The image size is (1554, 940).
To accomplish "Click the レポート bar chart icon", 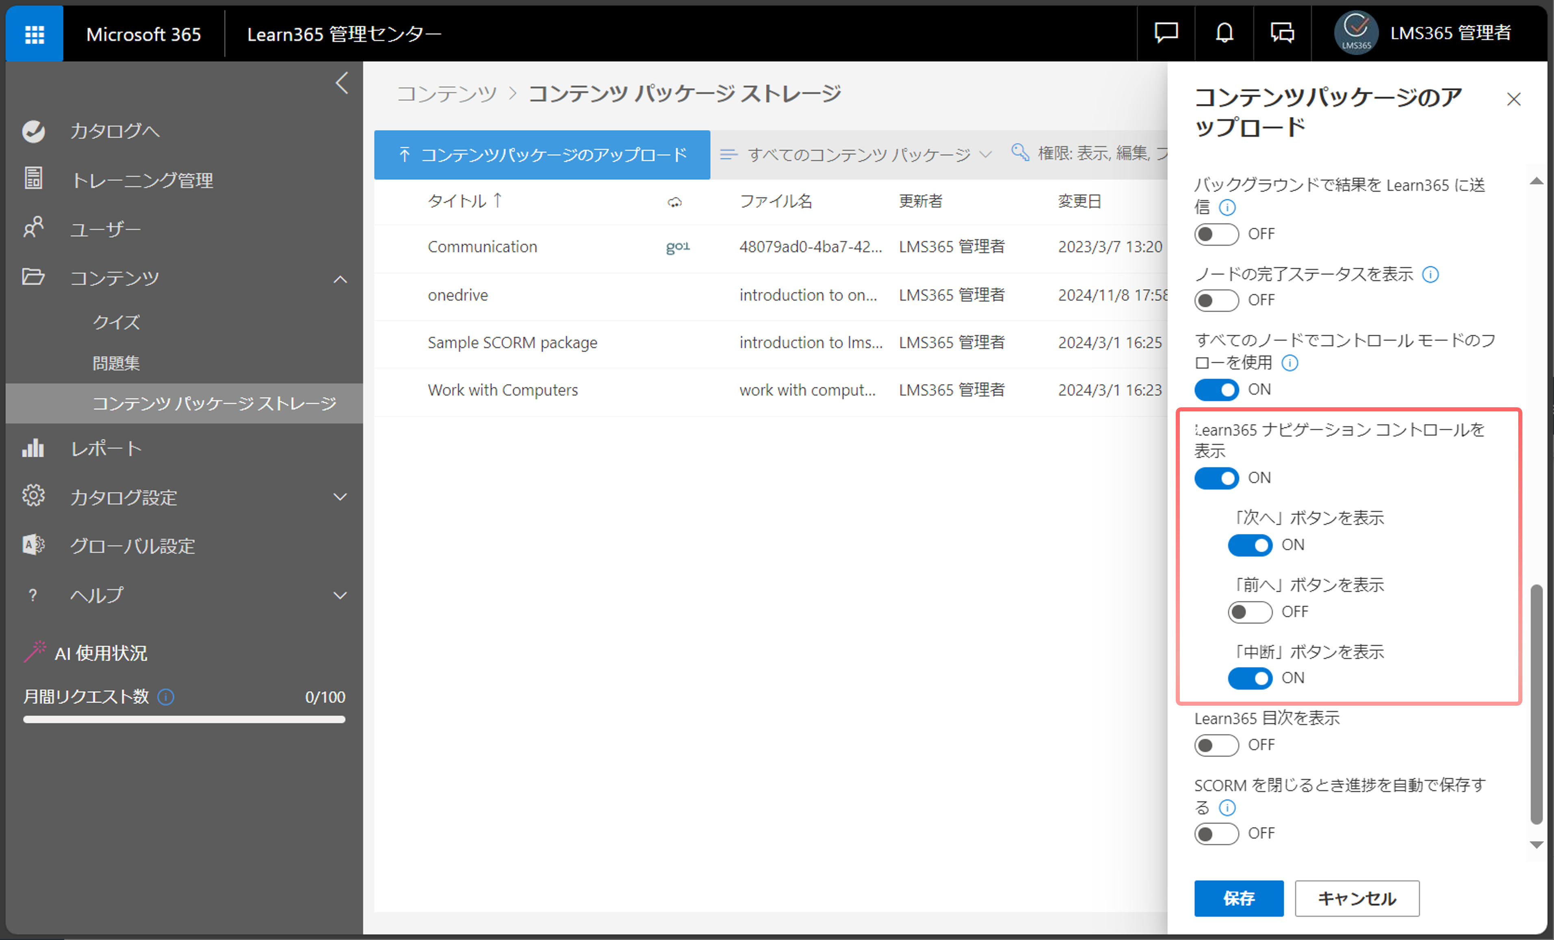I will [33, 447].
